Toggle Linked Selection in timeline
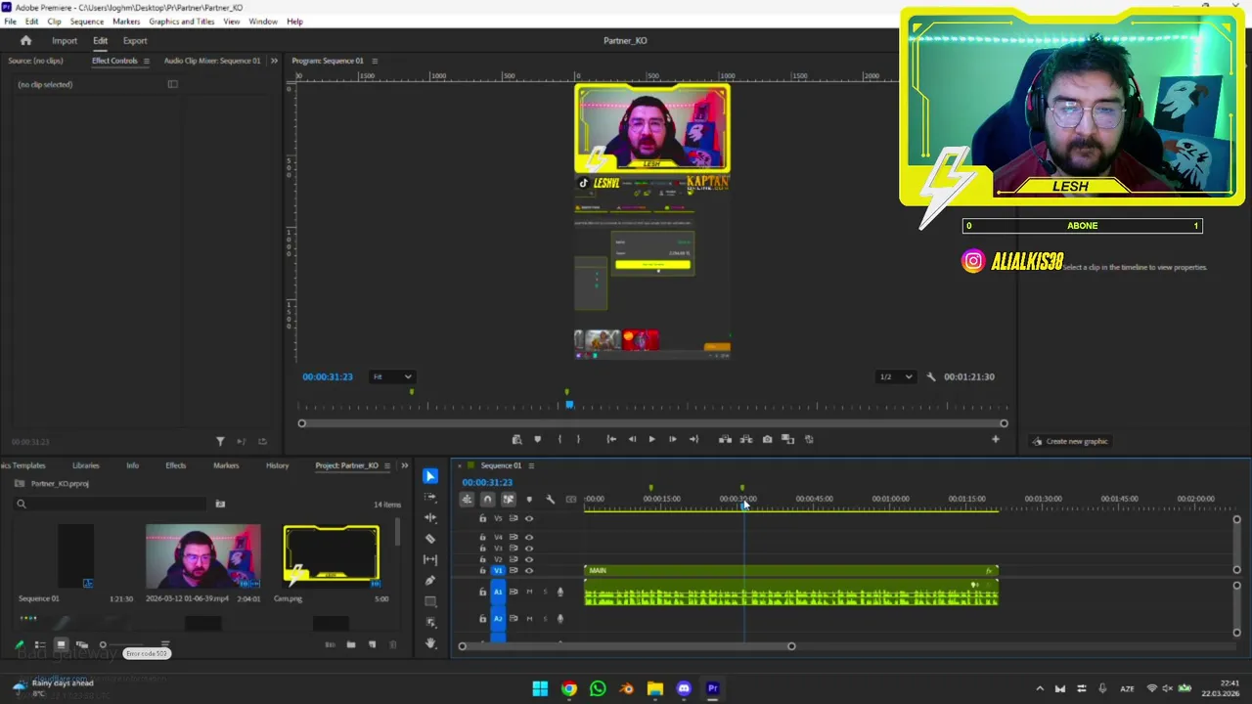The height and width of the screenshot is (704, 1252). [509, 500]
